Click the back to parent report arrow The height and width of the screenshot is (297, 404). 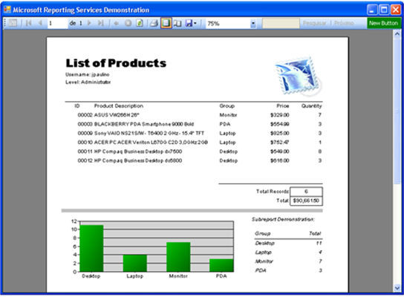click(x=116, y=24)
